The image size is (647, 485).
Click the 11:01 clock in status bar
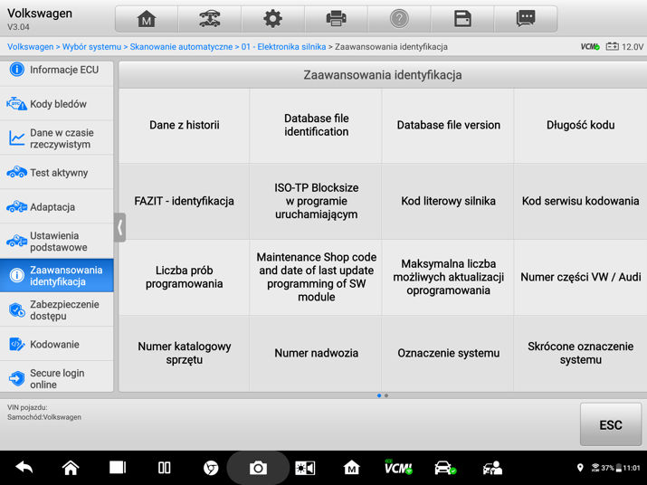tap(632, 468)
